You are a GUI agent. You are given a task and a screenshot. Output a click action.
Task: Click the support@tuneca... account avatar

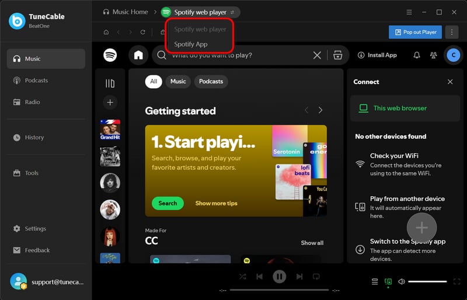point(19,281)
